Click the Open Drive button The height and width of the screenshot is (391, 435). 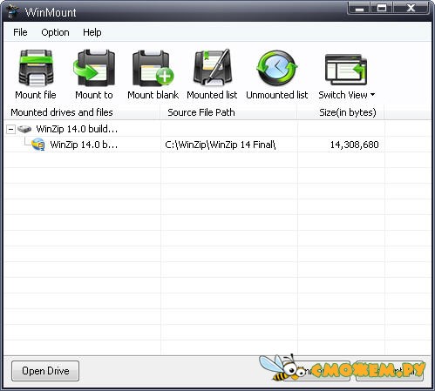point(45,371)
